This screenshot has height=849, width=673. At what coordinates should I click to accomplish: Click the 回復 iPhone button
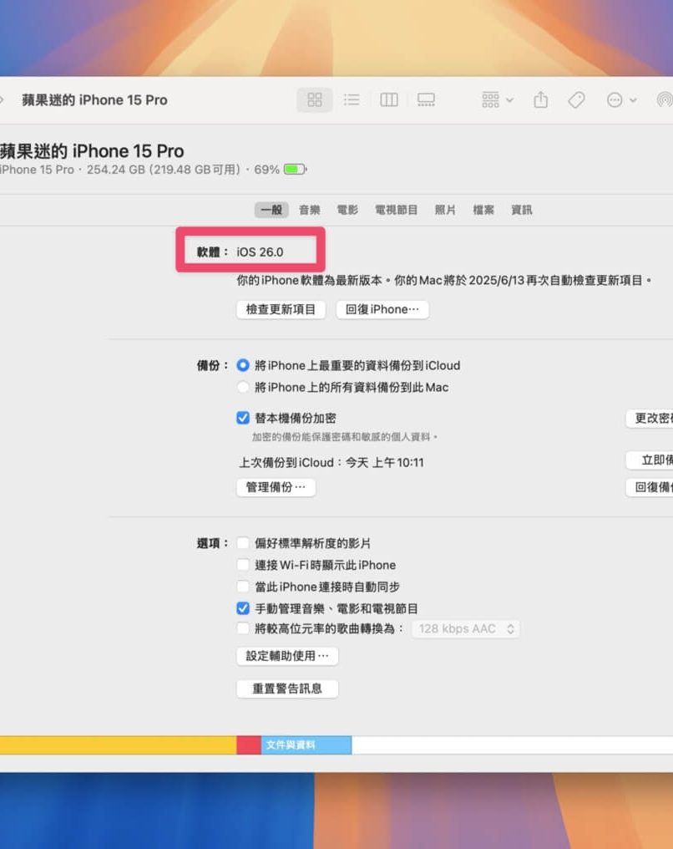[382, 309]
